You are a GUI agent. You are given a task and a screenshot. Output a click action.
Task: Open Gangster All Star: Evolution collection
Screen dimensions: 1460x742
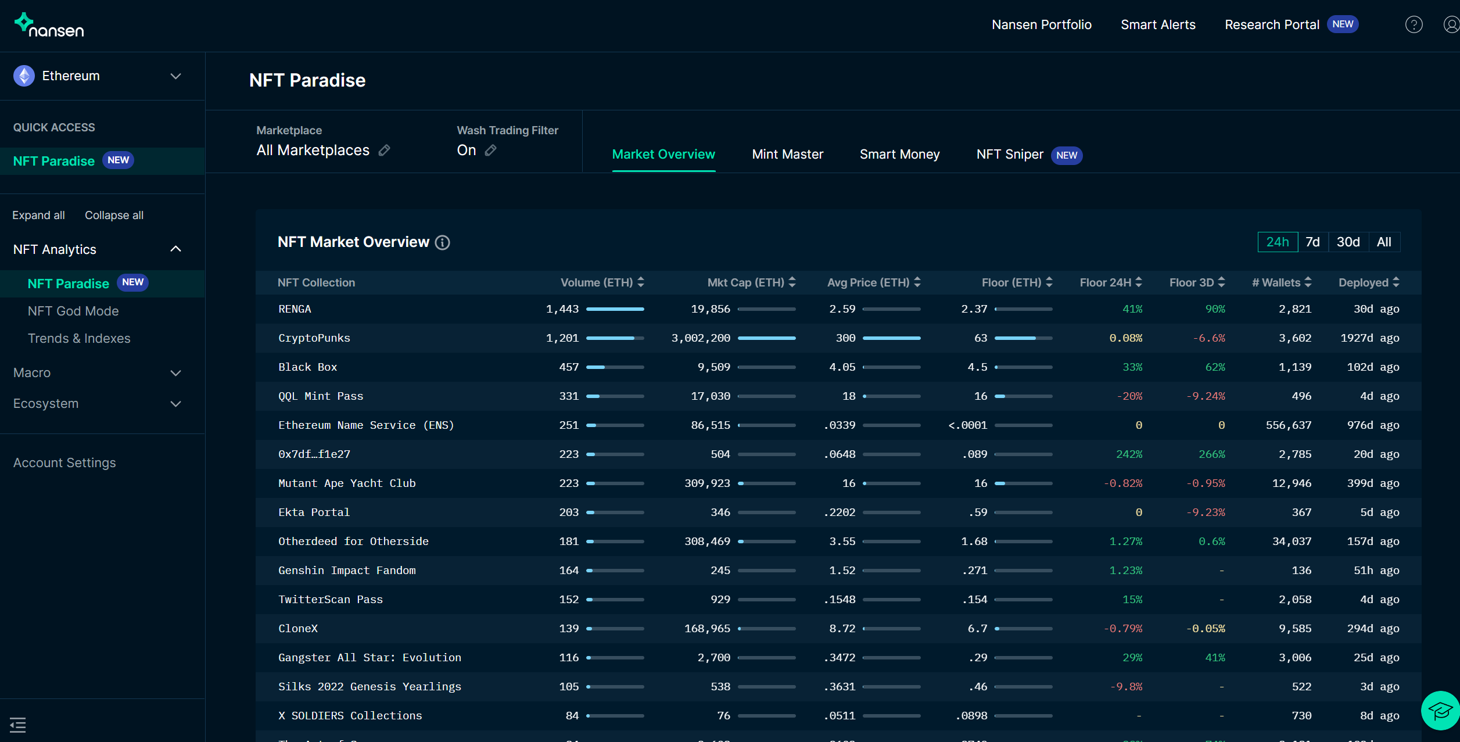click(370, 658)
